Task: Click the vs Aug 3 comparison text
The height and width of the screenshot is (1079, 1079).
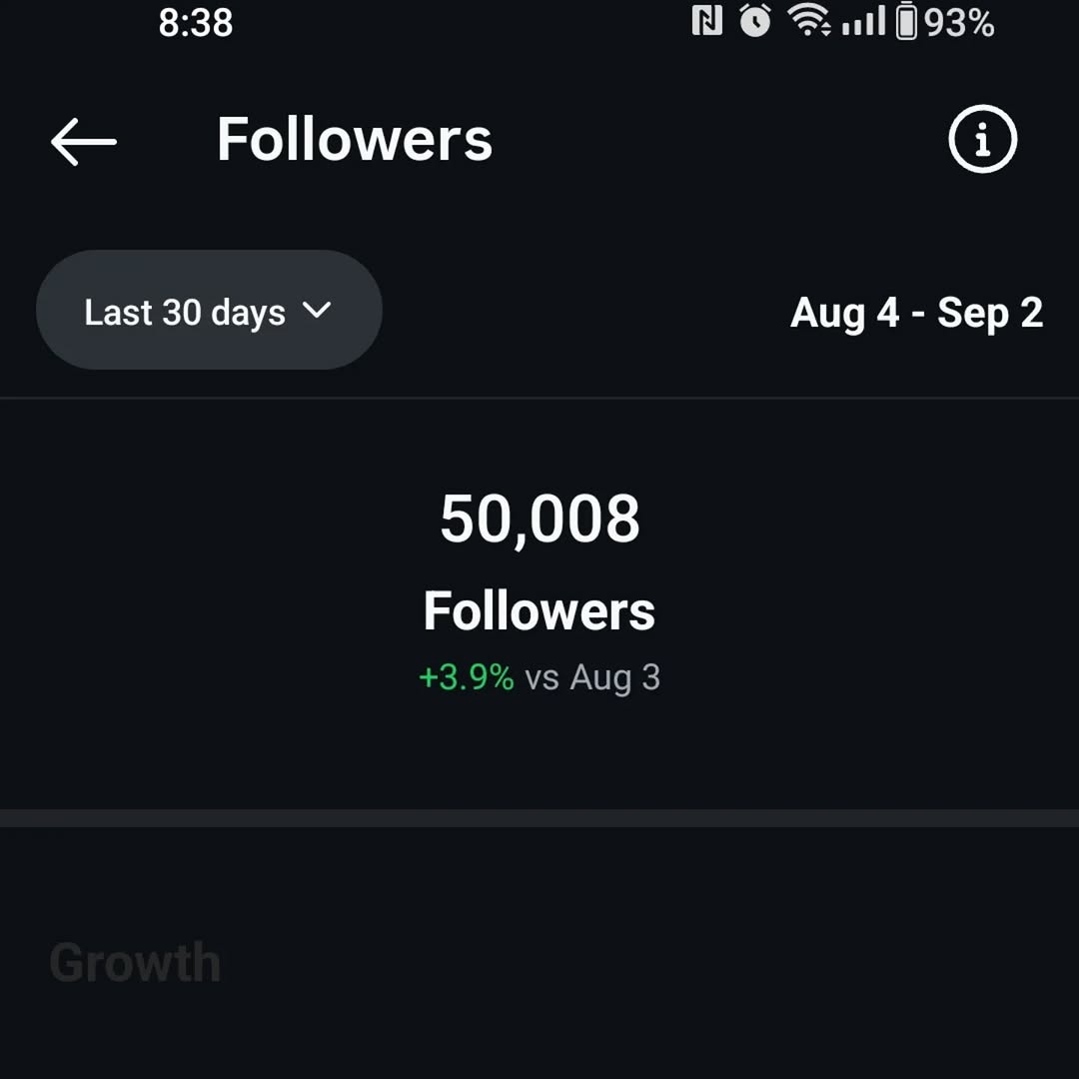Action: tap(592, 677)
